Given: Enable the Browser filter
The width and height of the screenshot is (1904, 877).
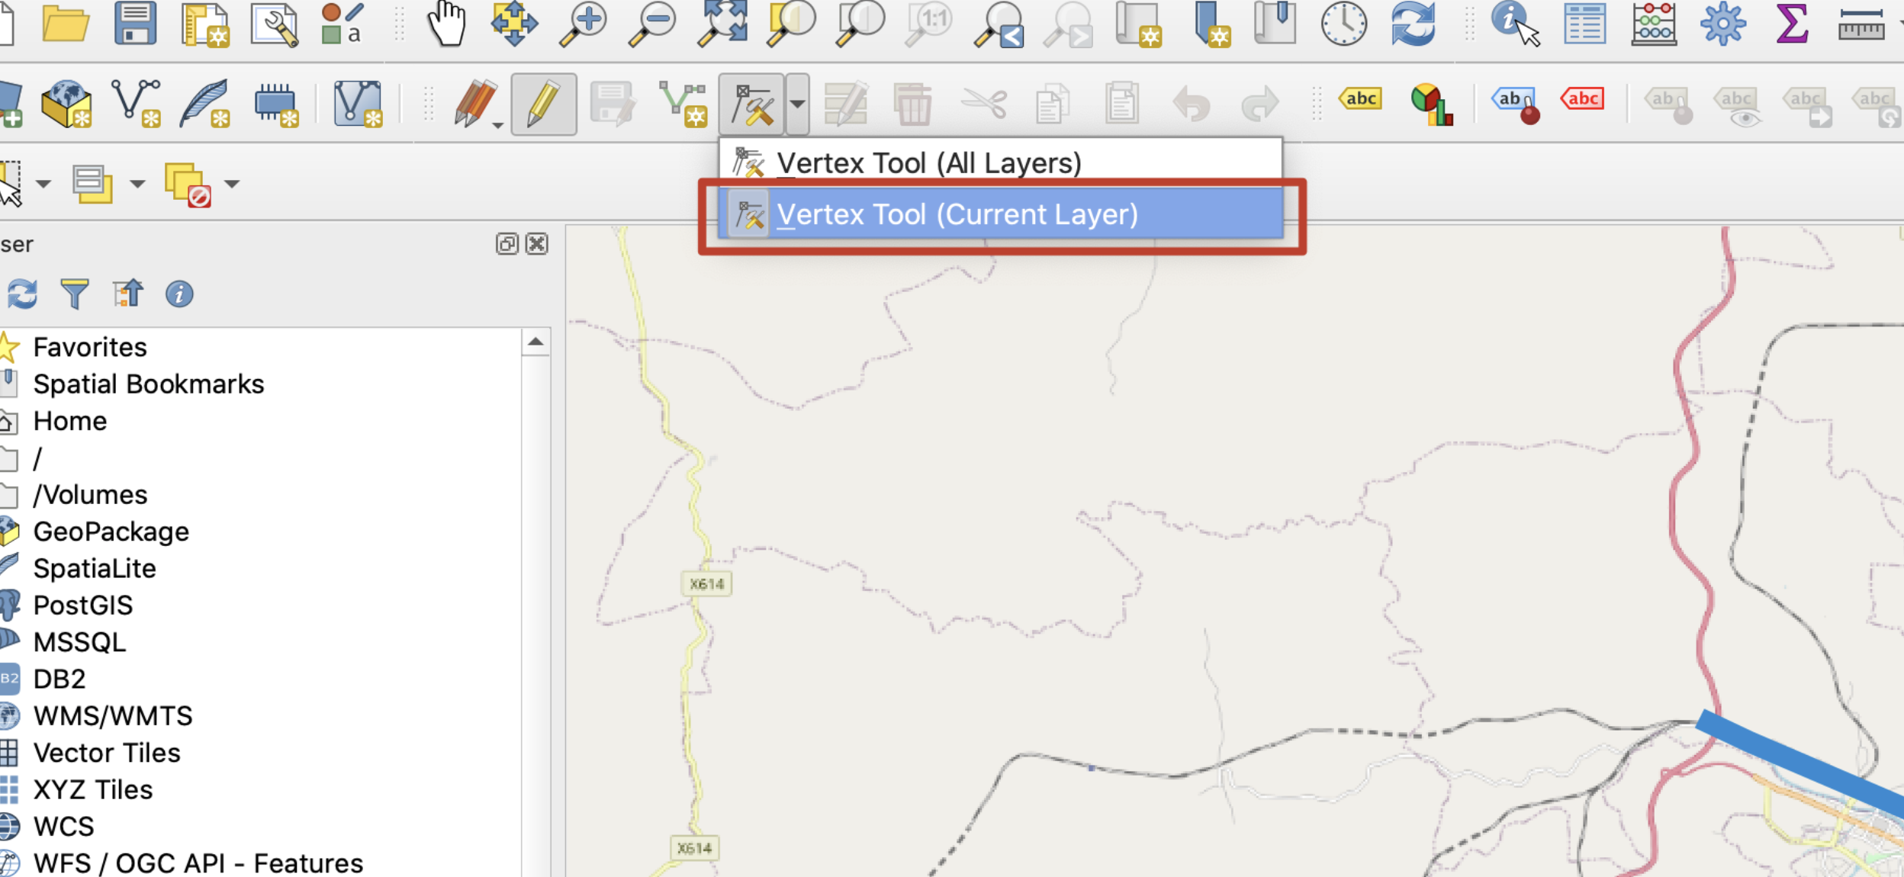Looking at the screenshot, I should [x=76, y=293].
